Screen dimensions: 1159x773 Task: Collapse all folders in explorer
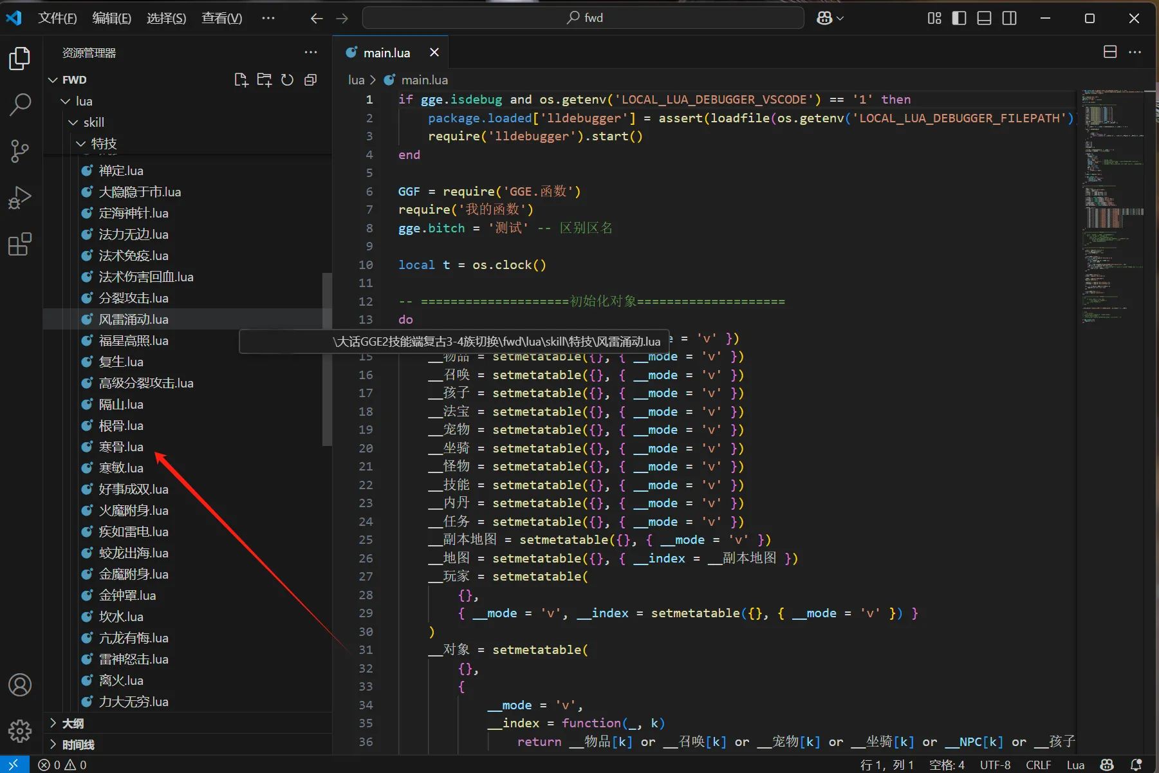(x=310, y=80)
